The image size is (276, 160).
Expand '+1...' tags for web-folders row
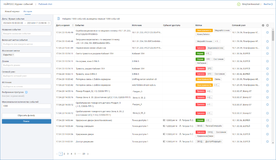pos(217,85)
